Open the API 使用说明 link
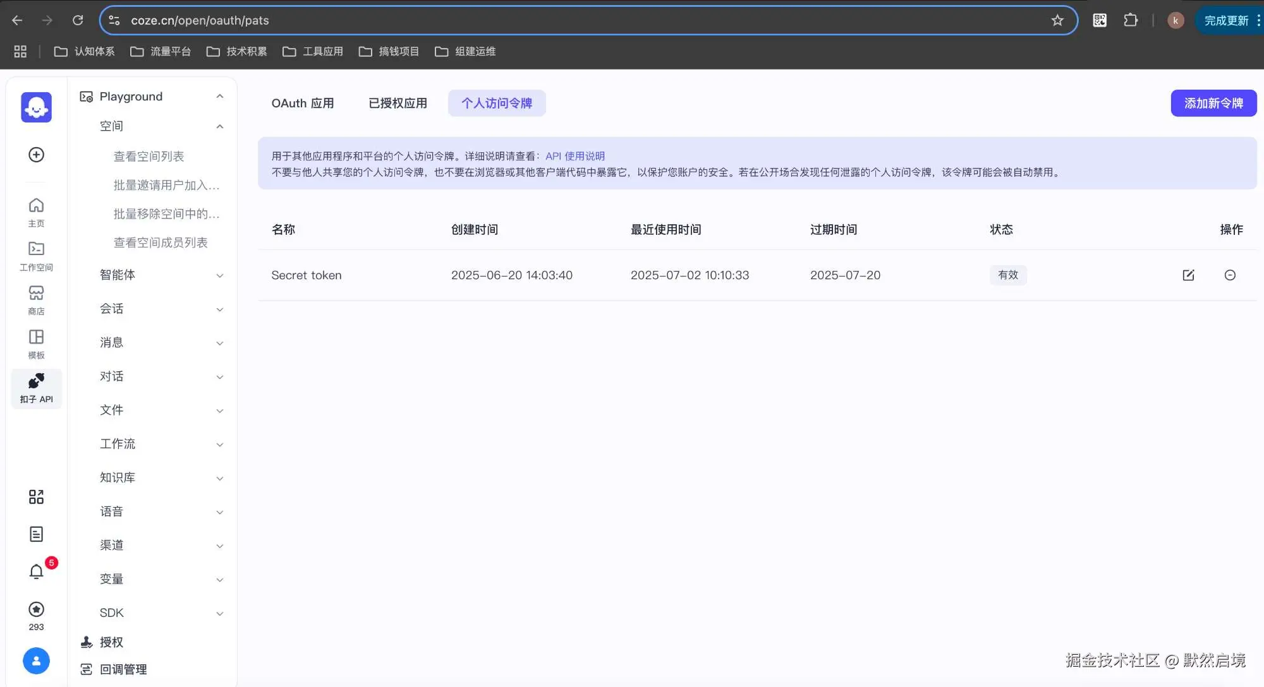 coord(574,155)
